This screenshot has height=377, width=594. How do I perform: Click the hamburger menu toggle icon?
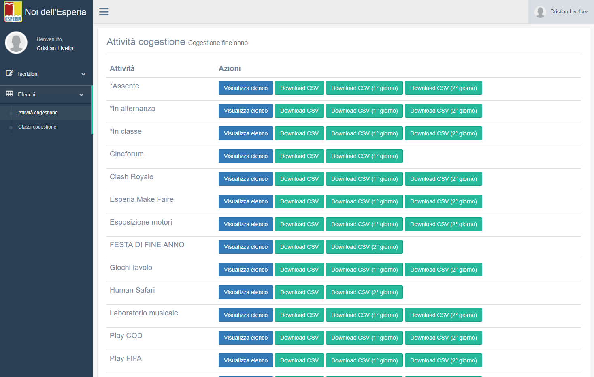click(x=104, y=12)
